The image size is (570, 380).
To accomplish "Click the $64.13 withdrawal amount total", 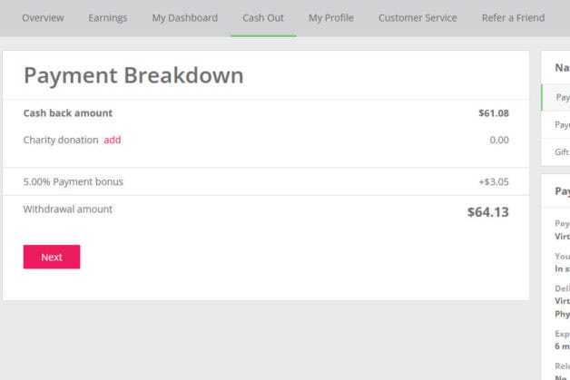I will point(487,212).
